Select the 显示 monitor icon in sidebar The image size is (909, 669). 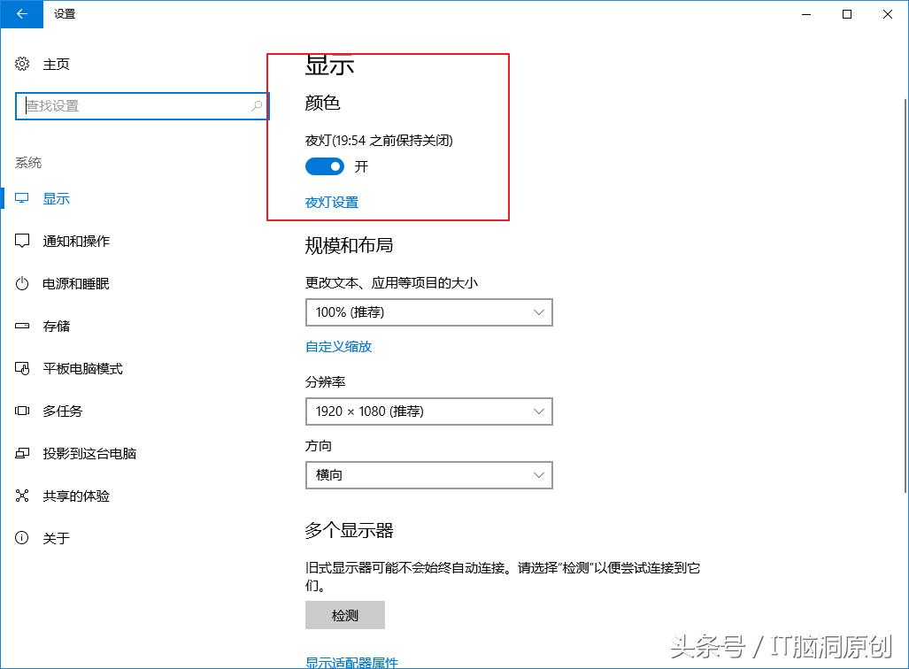point(21,198)
